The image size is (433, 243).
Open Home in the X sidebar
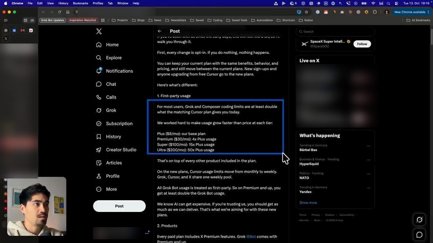(107, 45)
